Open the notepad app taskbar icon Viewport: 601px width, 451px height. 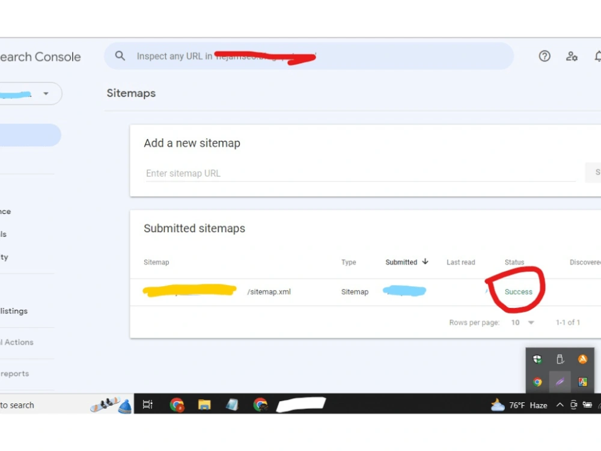[x=232, y=405]
